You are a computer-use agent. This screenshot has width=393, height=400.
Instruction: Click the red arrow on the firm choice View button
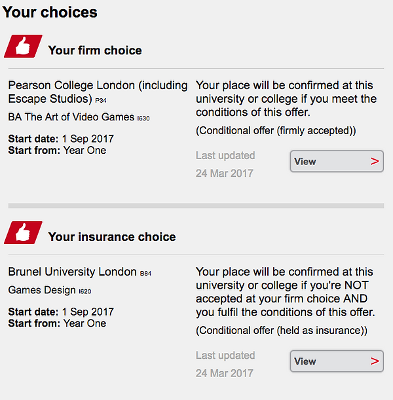pos(375,161)
